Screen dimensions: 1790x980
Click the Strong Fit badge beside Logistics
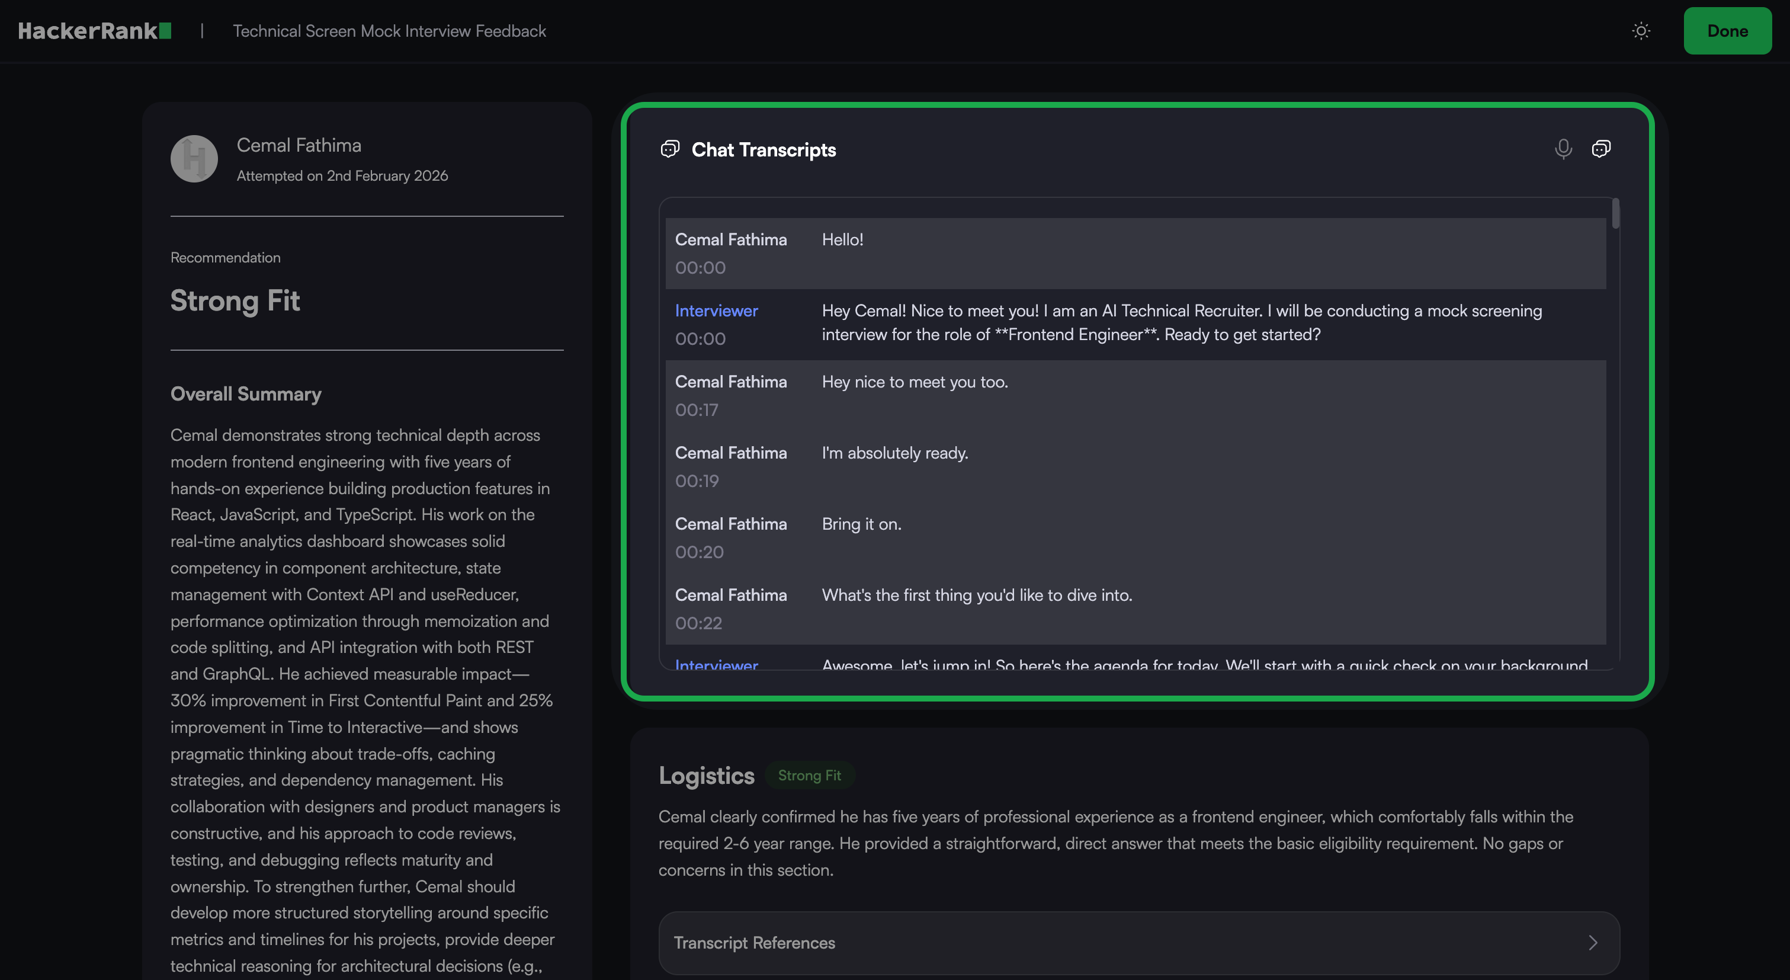(810, 776)
